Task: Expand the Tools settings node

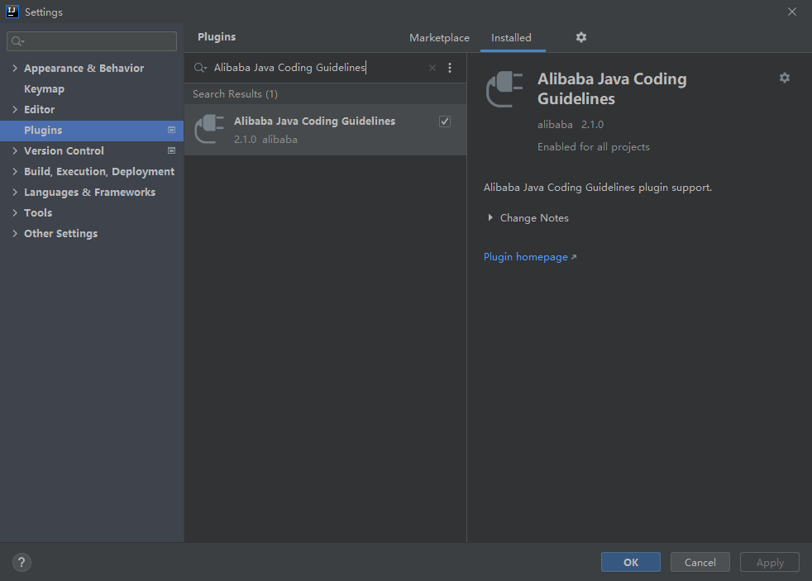Action: coord(15,212)
